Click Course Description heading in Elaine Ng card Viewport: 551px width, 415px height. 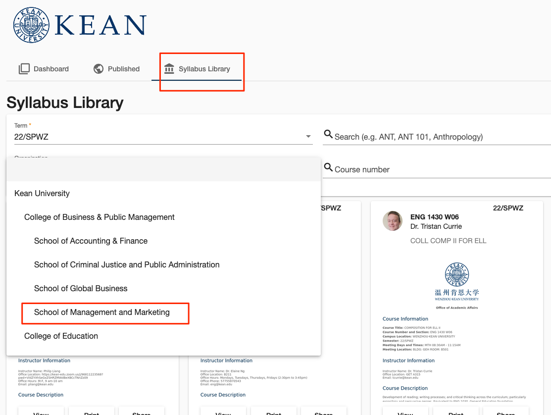pos(223,395)
